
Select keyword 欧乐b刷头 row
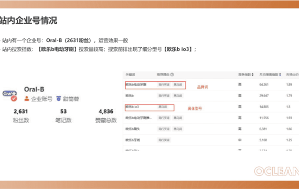coord(133,129)
